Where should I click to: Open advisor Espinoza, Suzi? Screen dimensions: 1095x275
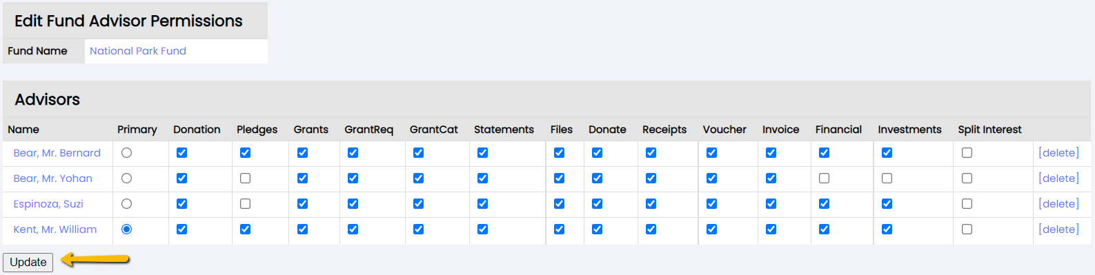coord(48,204)
